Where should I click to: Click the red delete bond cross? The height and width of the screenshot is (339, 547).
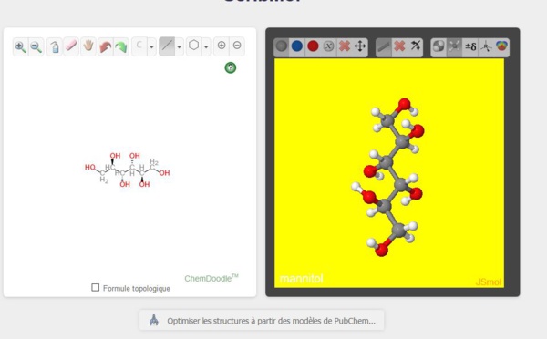pyautogui.click(x=399, y=46)
